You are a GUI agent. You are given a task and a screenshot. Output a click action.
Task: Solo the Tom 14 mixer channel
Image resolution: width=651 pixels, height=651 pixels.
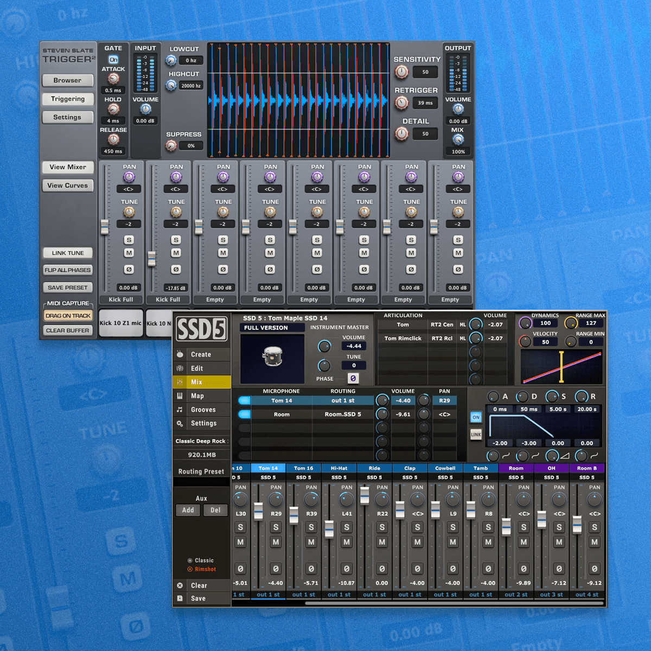tap(276, 527)
